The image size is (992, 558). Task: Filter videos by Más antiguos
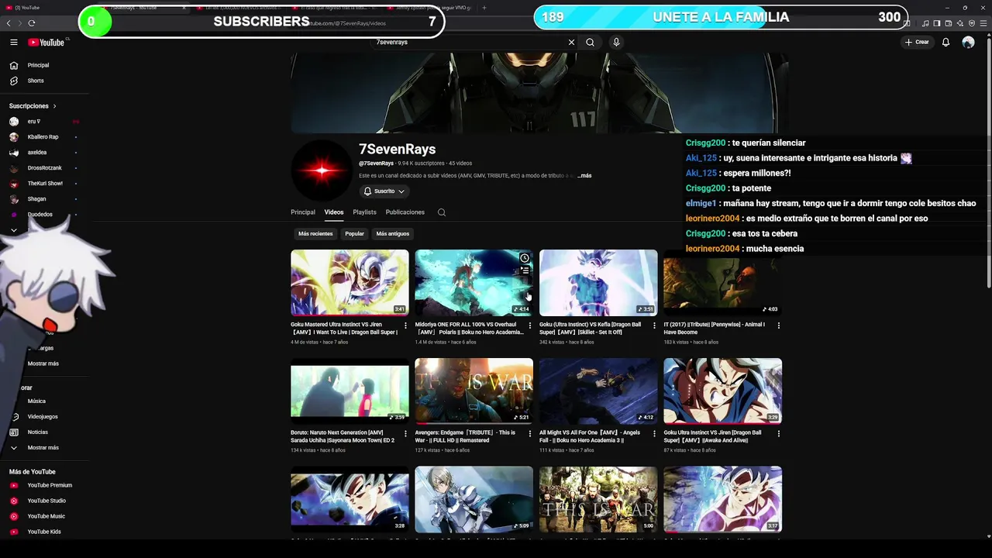[393, 233]
